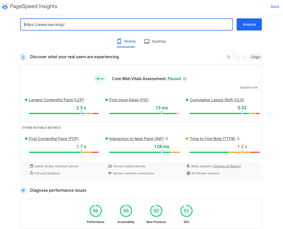283x229 pixels.
Task: Open the Chrome UX Report link
Action: point(227,166)
